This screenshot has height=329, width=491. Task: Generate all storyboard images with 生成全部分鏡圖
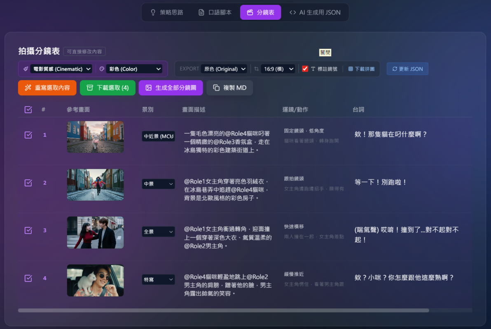pos(171,88)
